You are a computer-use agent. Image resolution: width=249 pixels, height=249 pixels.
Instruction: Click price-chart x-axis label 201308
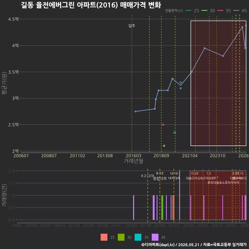tap(105, 156)
